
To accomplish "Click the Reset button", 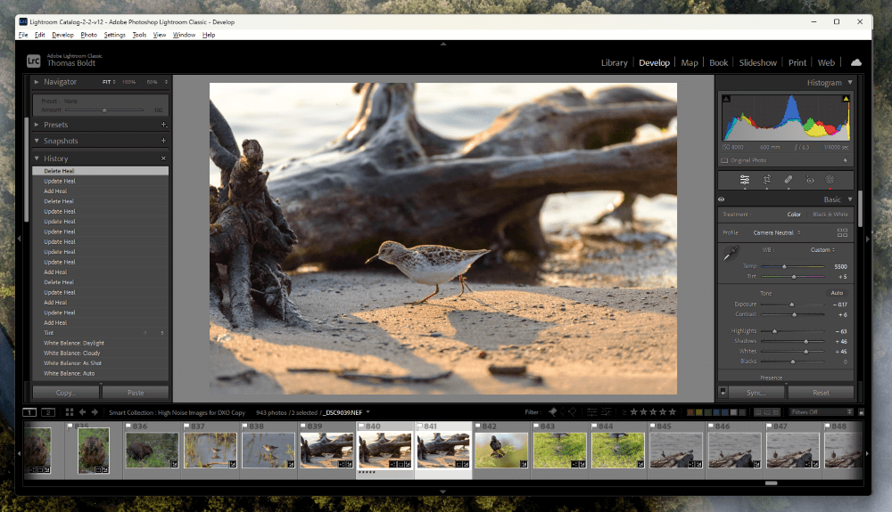I will click(821, 393).
